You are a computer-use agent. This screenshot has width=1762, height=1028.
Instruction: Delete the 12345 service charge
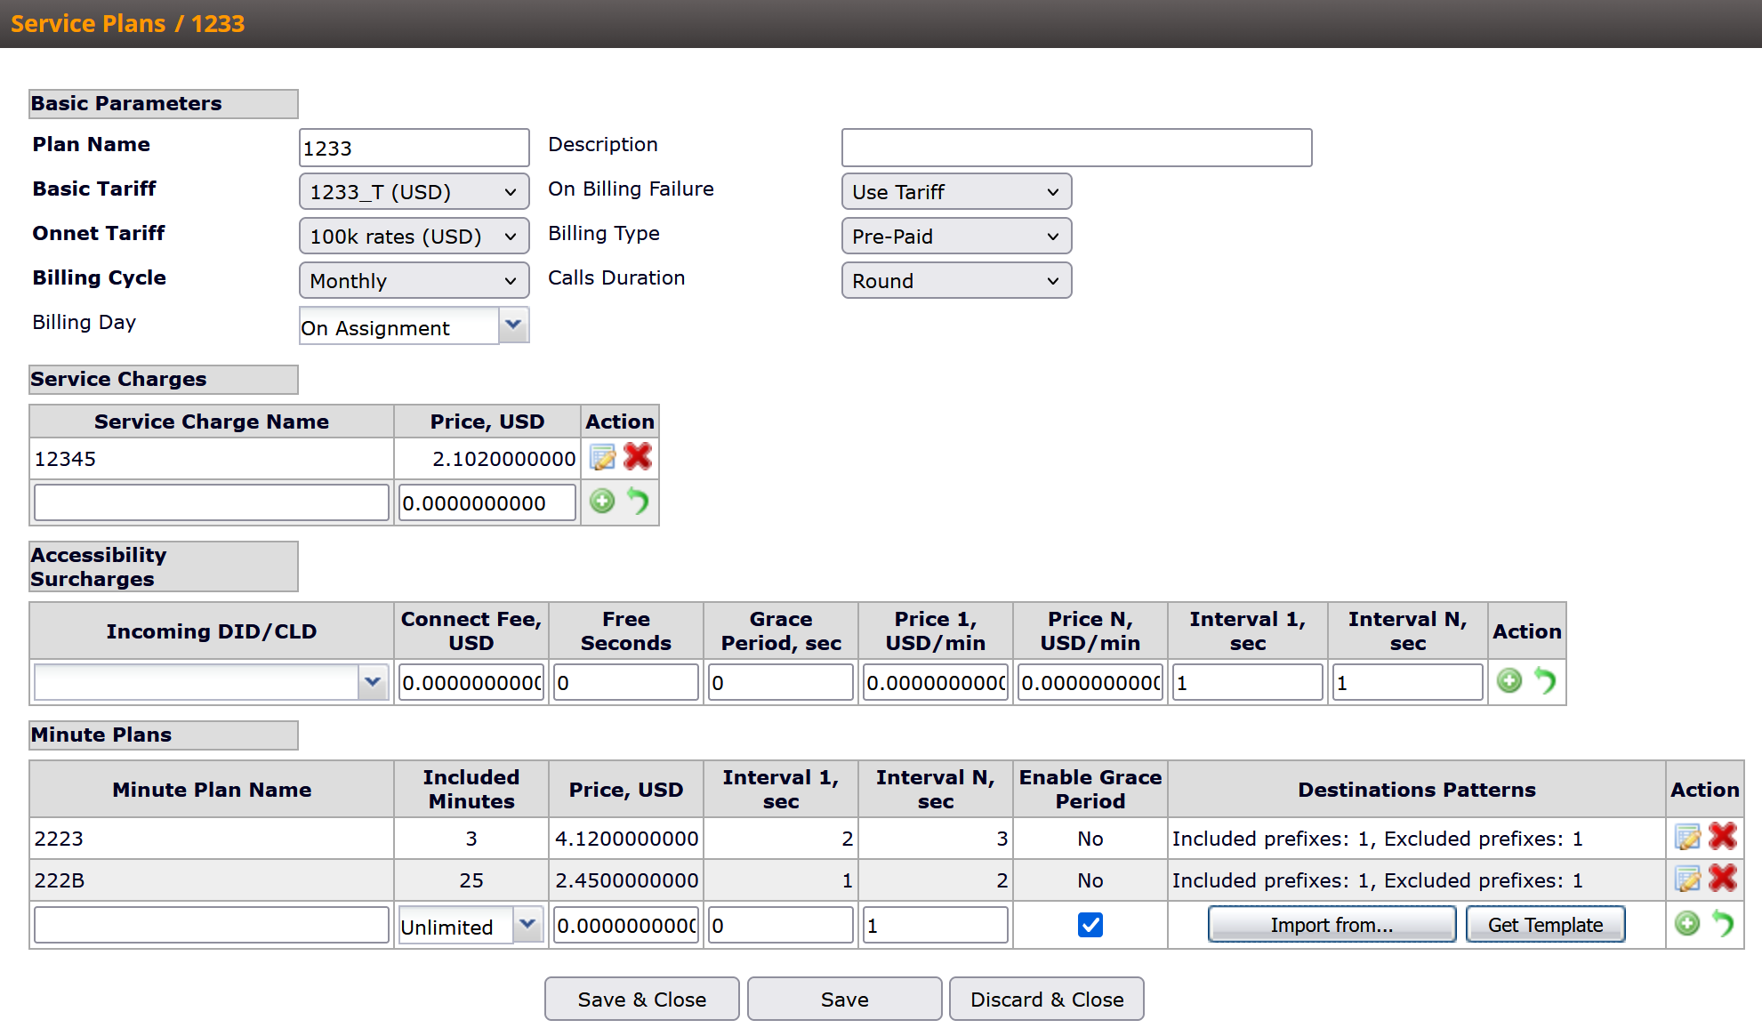click(x=638, y=457)
